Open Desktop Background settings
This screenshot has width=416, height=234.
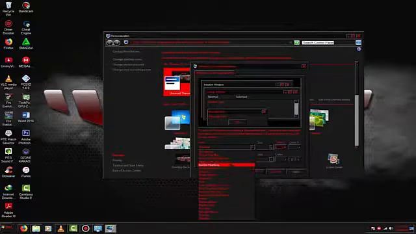click(181, 161)
